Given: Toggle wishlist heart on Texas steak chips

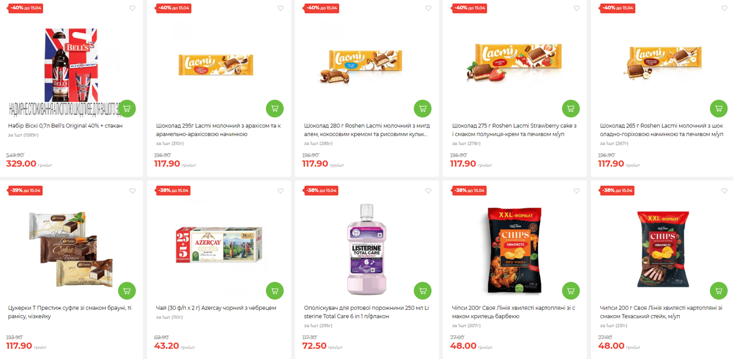Looking at the screenshot, I should pyautogui.click(x=724, y=191).
